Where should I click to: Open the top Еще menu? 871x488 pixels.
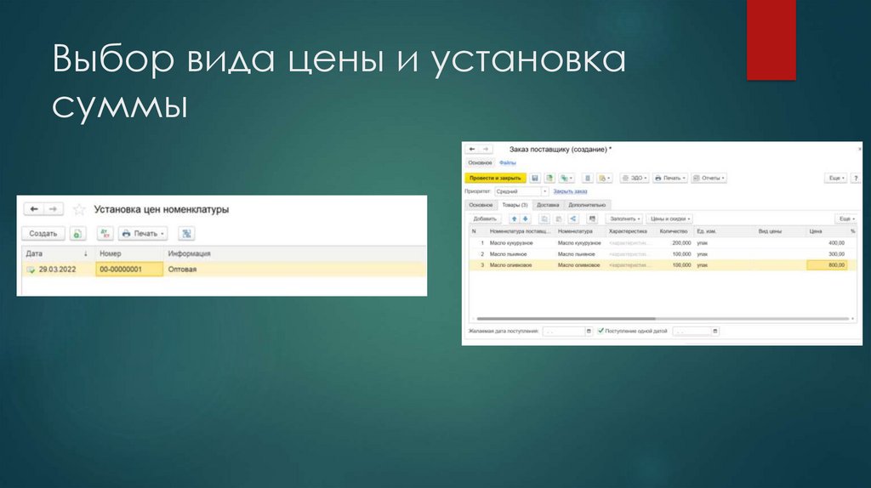coord(835,179)
